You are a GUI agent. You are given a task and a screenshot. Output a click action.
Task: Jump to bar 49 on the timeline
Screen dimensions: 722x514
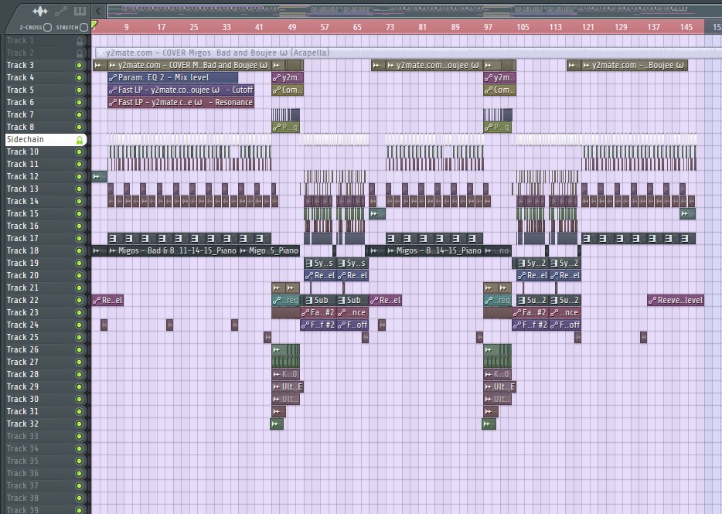click(292, 27)
